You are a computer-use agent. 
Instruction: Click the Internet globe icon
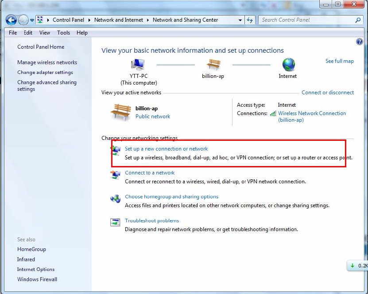[288, 65]
